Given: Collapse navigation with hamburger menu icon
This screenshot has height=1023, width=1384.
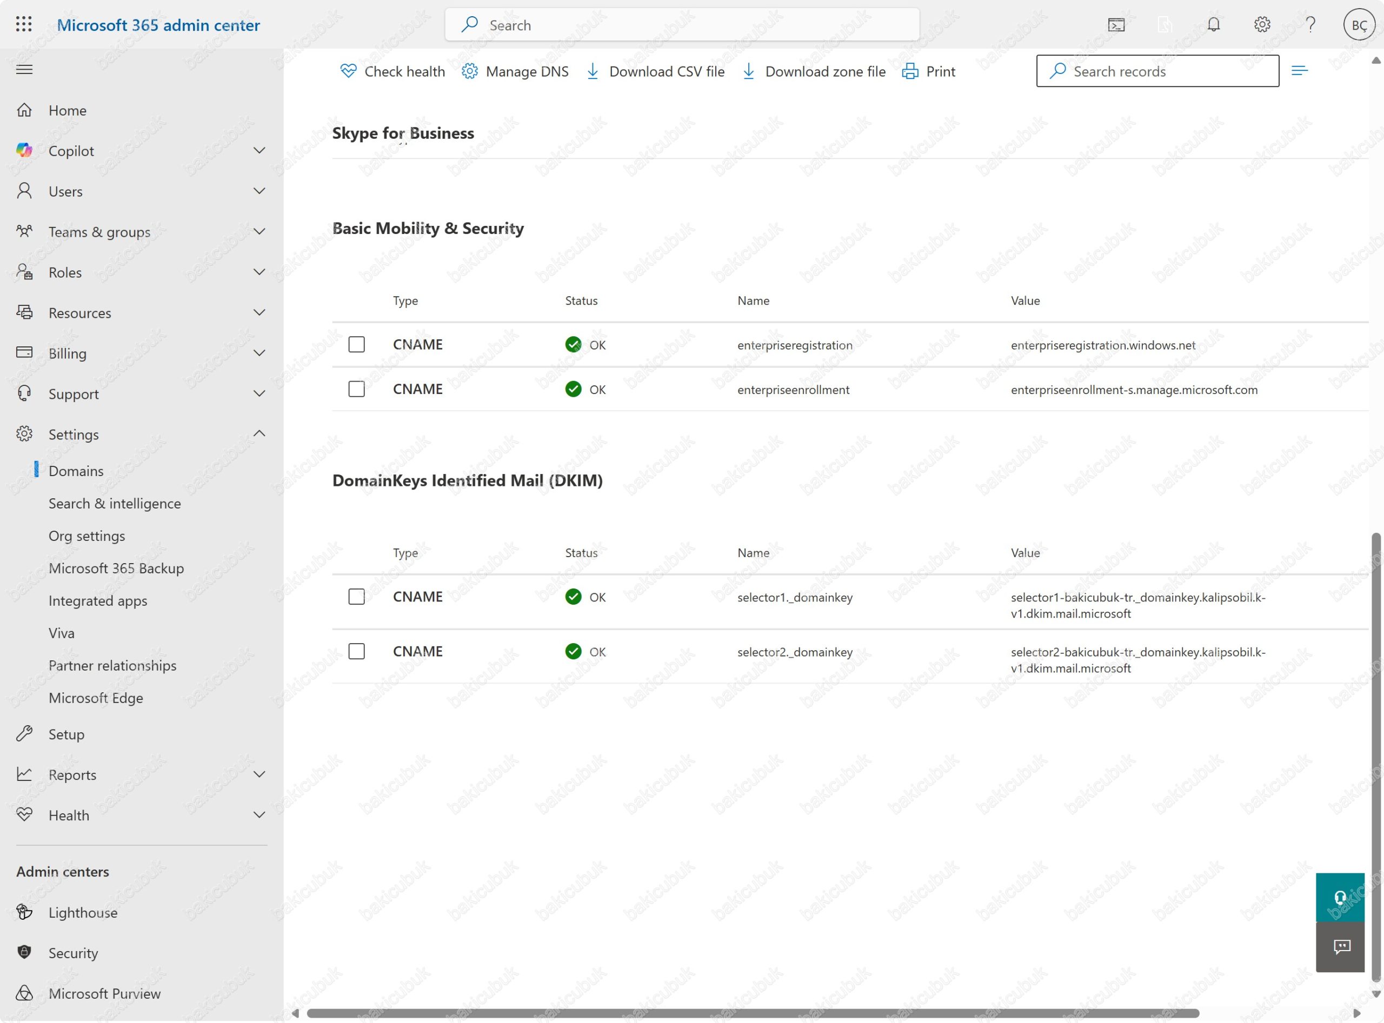Looking at the screenshot, I should click(24, 69).
